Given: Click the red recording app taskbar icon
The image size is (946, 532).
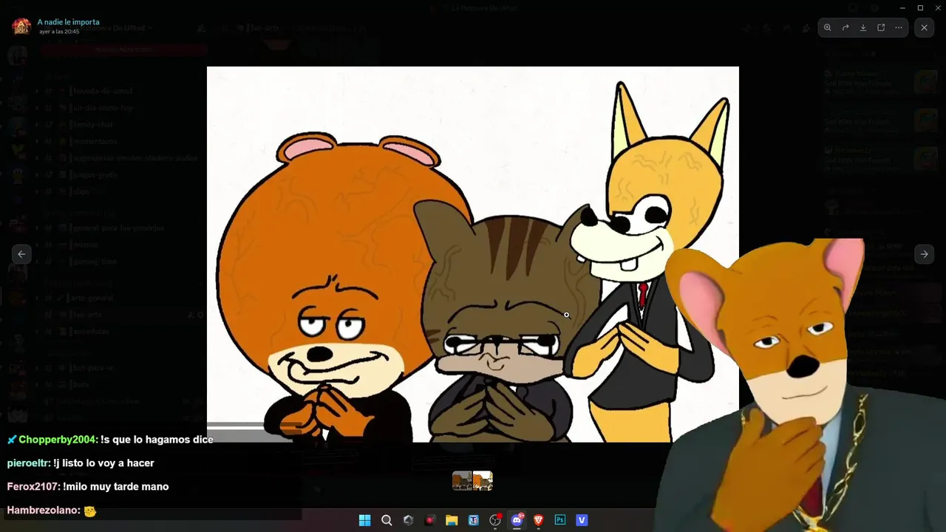Looking at the screenshot, I should point(429,520).
